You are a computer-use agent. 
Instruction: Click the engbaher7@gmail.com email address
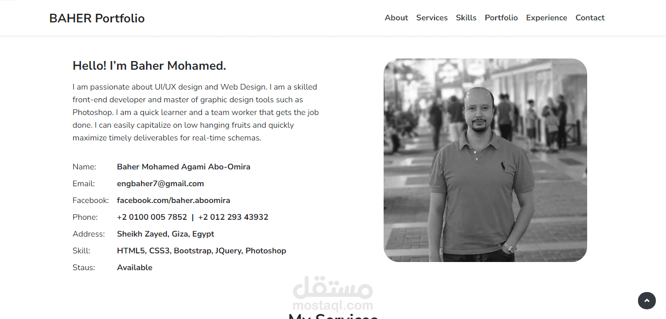(160, 184)
